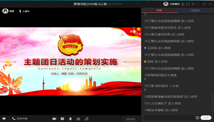Click the chat message input field
Screen dimensions: 214x122
point(169,117)
